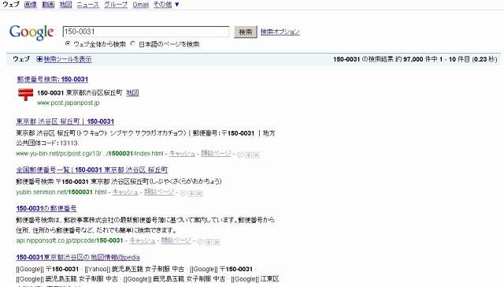The image size is (504, 287).
Task: Click promote icon on yu-bin.net result
Action: tap(249, 155)
